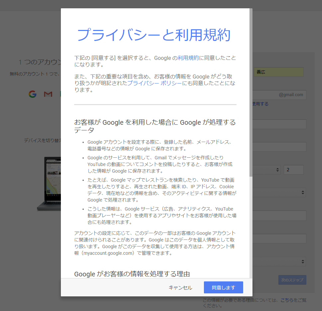Click the デバイスを切り替え text in background page
Viewport: 322px width, 311px height.
tap(42, 140)
